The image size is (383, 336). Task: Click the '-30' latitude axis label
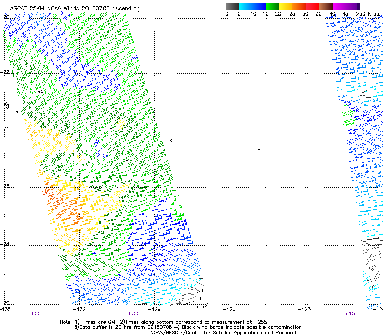click(x=5, y=303)
